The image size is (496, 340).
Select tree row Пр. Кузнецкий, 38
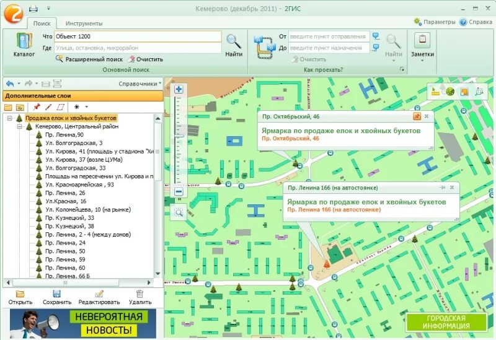tap(69, 226)
